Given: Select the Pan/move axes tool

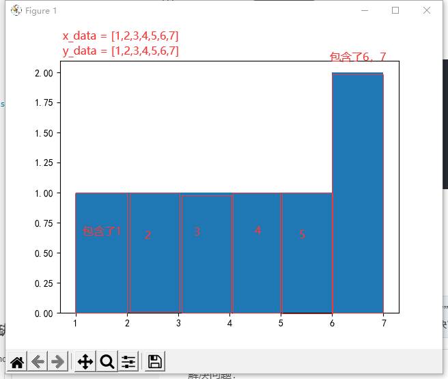Looking at the screenshot, I should [85, 362].
